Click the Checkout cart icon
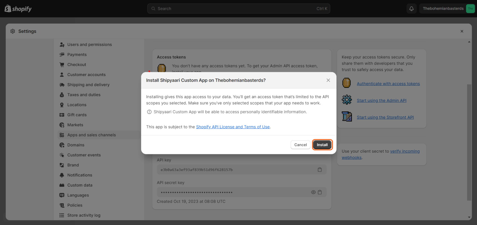This screenshot has width=477, height=225. (62, 65)
